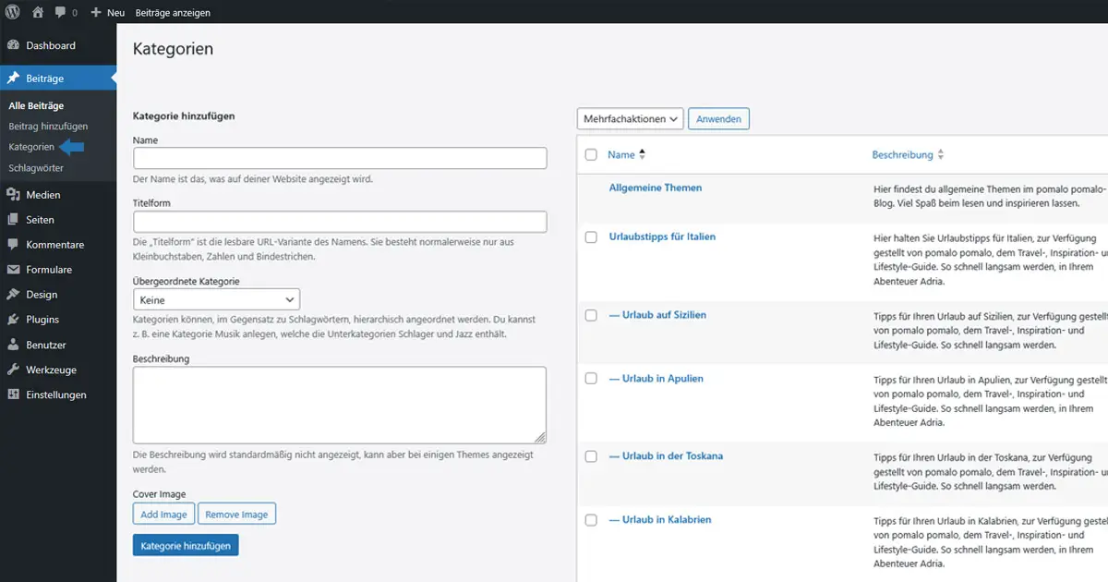Open the WordPress logo menu

tap(13, 13)
